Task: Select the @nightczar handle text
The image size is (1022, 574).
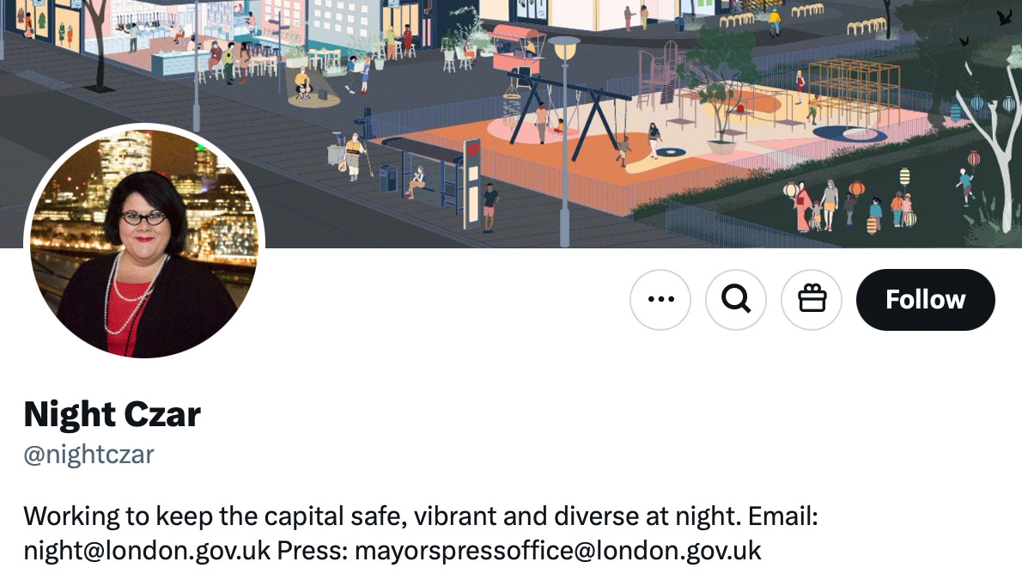Action: point(88,455)
